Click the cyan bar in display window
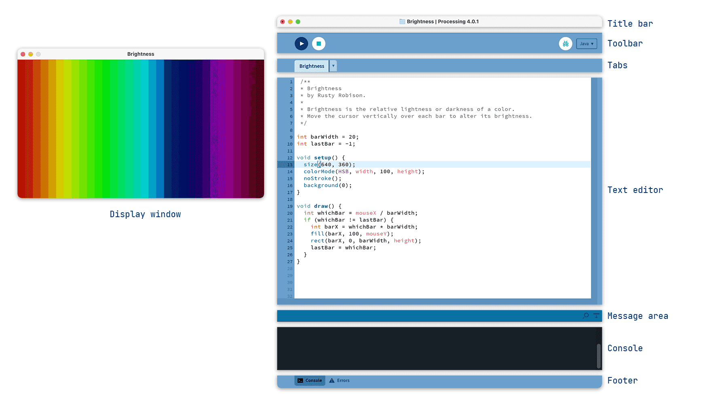The width and height of the screenshot is (728, 419). (x=144, y=129)
